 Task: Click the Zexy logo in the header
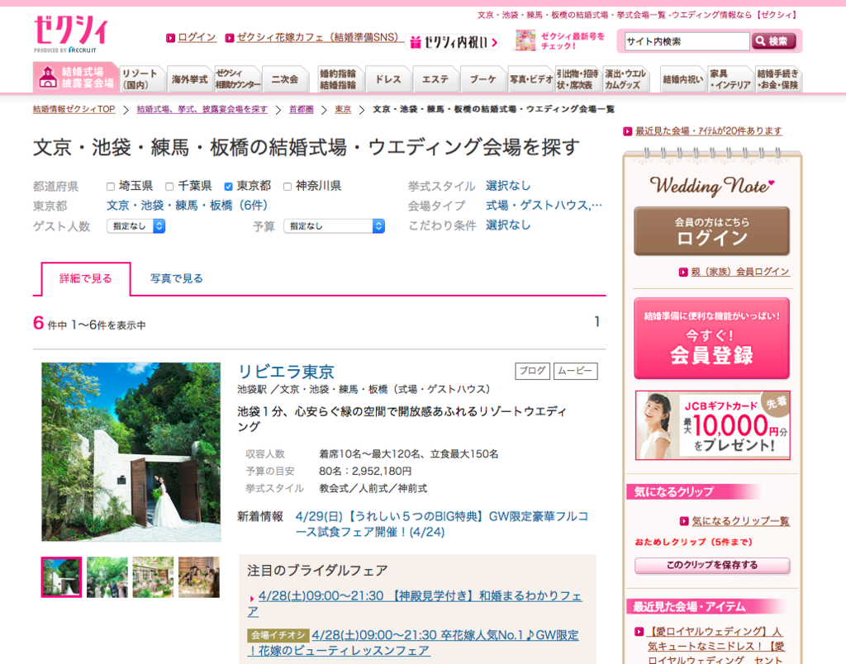pyautogui.click(x=70, y=33)
